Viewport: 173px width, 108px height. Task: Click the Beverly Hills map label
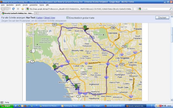point(78,50)
